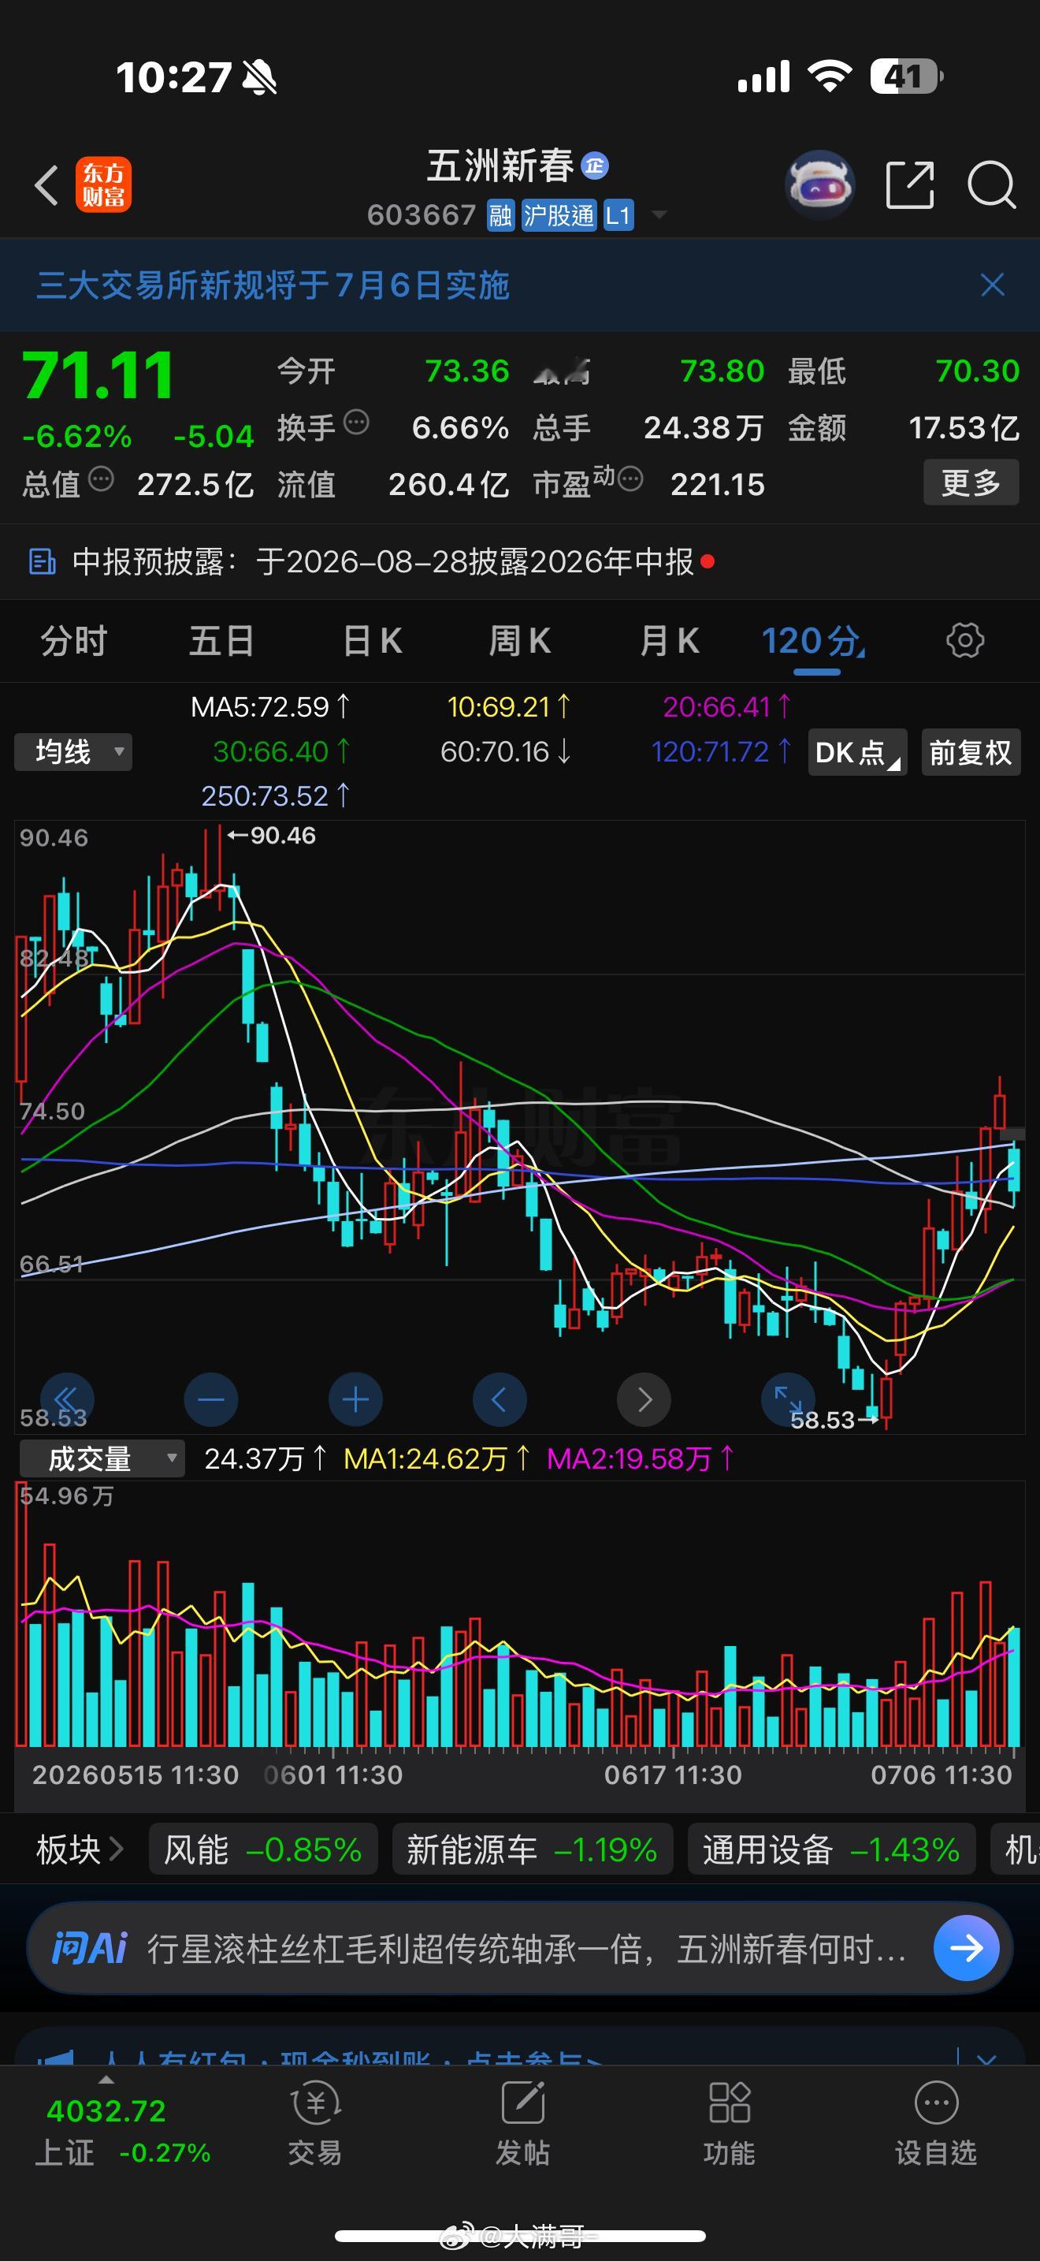Open the 成交量 indicator dropdown
This screenshot has width=1040, height=2261.
[102, 1458]
